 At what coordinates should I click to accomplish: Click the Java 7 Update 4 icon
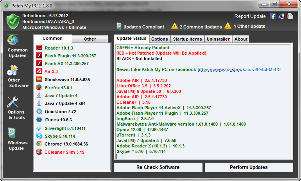(x=39, y=96)
